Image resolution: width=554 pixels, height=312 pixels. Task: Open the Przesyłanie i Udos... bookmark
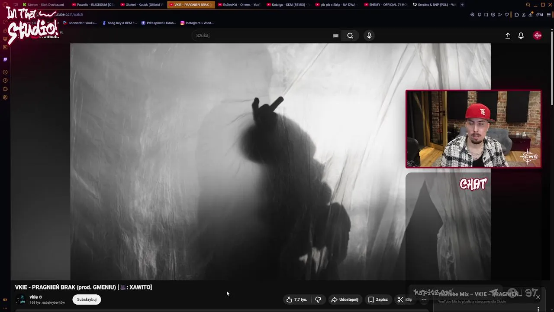pyautogui.click(x=158, y=23)
